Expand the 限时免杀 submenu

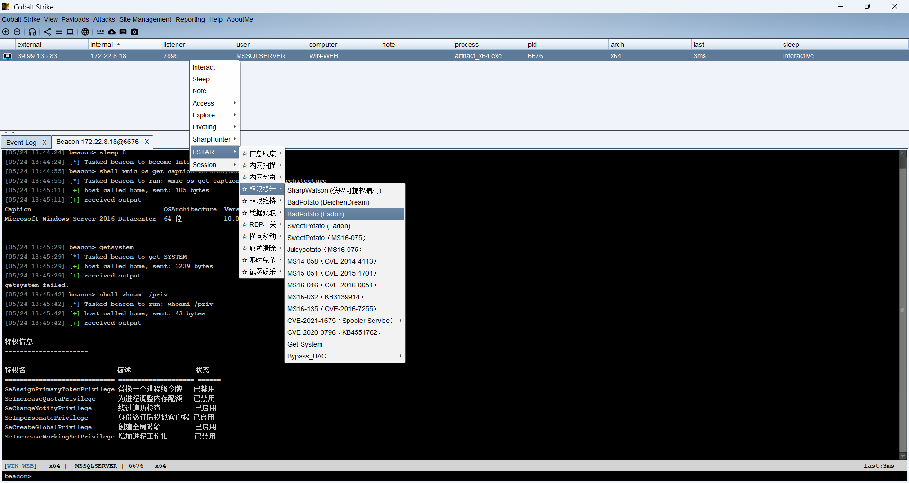point(262,260)
